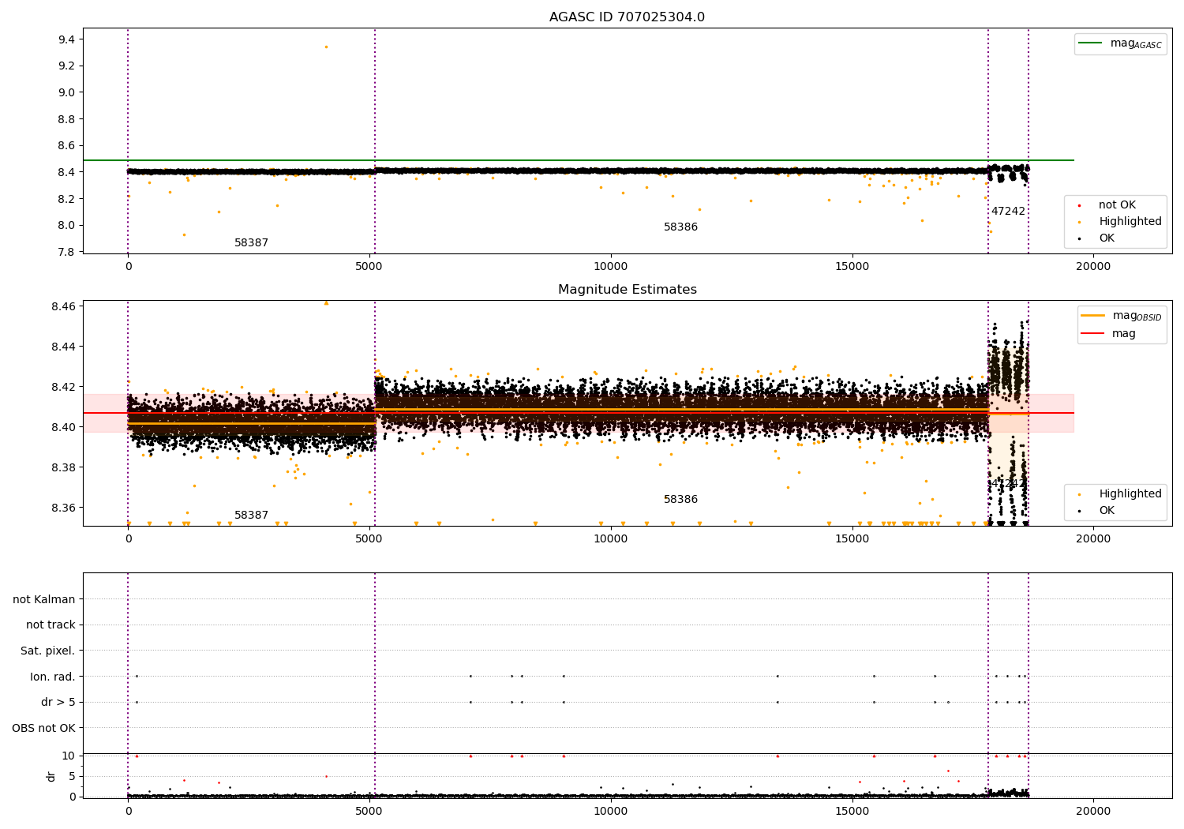Click the 10000 x-axis tick under bottom plot
The width and height of the screenshot is (1184, 829).
[611, 811]
